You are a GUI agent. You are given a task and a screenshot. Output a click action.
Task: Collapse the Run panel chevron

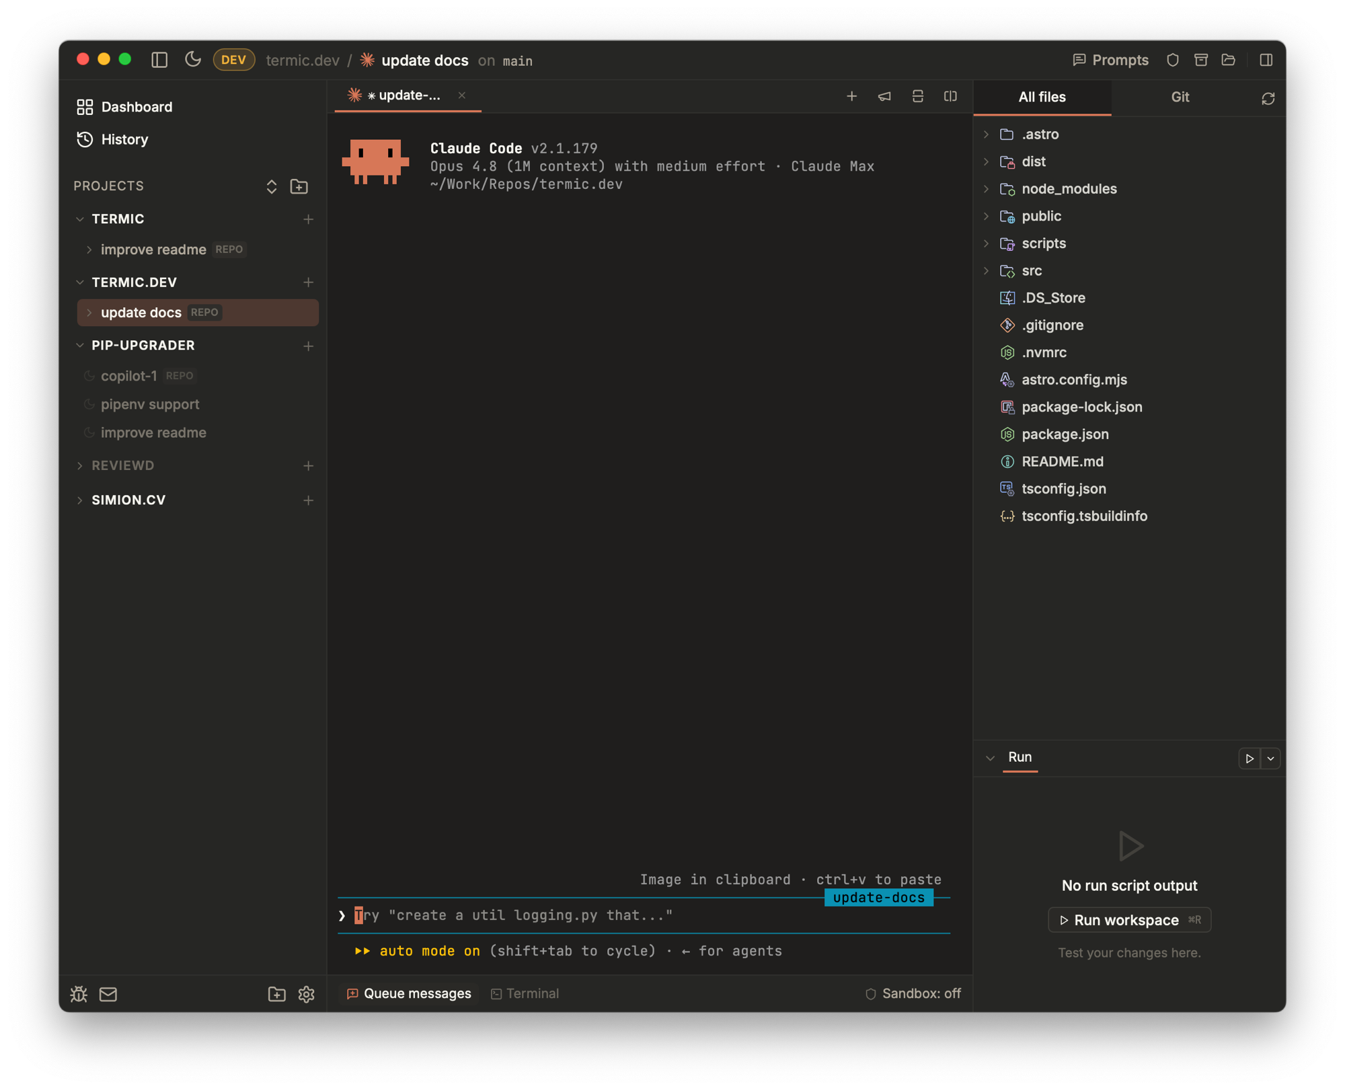pos(990,758)
